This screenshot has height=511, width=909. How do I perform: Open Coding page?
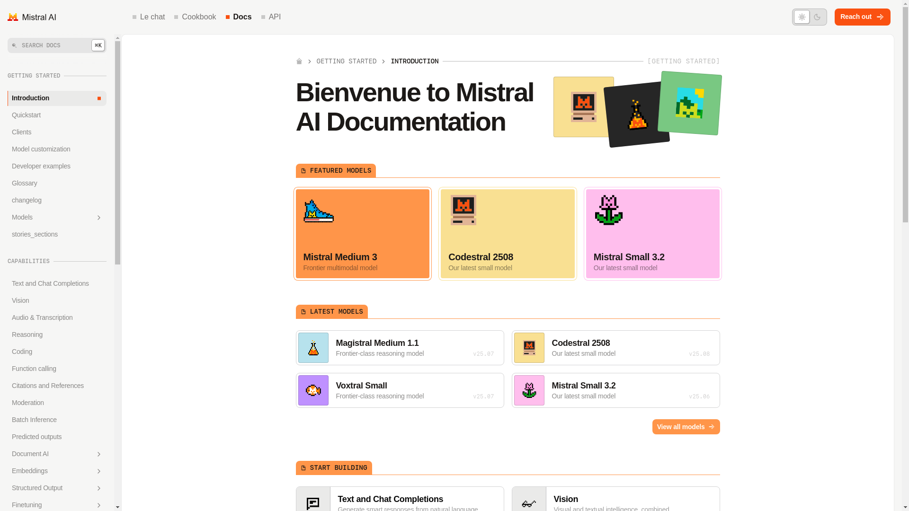point(57,352)
